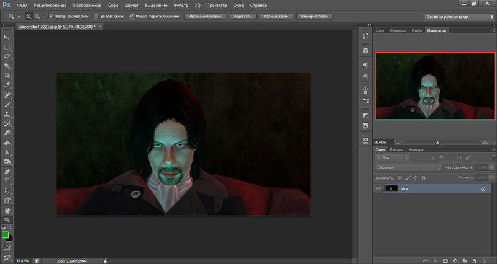Click the create new layer icon

(475, 261)
